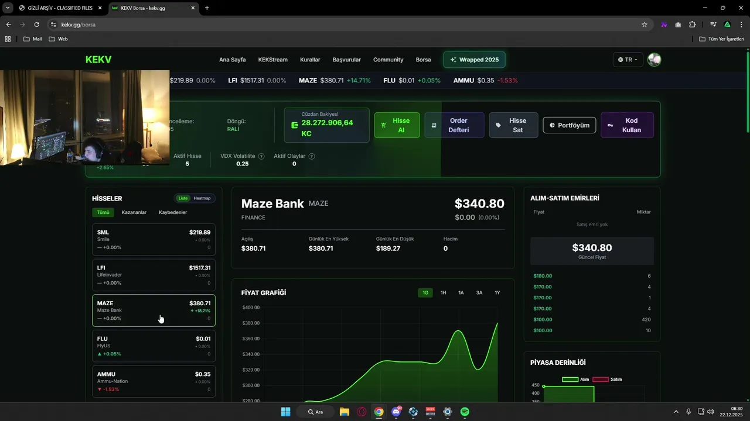Image resolution: width=750 pixels, height=421 pixels.
Task: Set chart range to 3A
Action: pos(479,292)
